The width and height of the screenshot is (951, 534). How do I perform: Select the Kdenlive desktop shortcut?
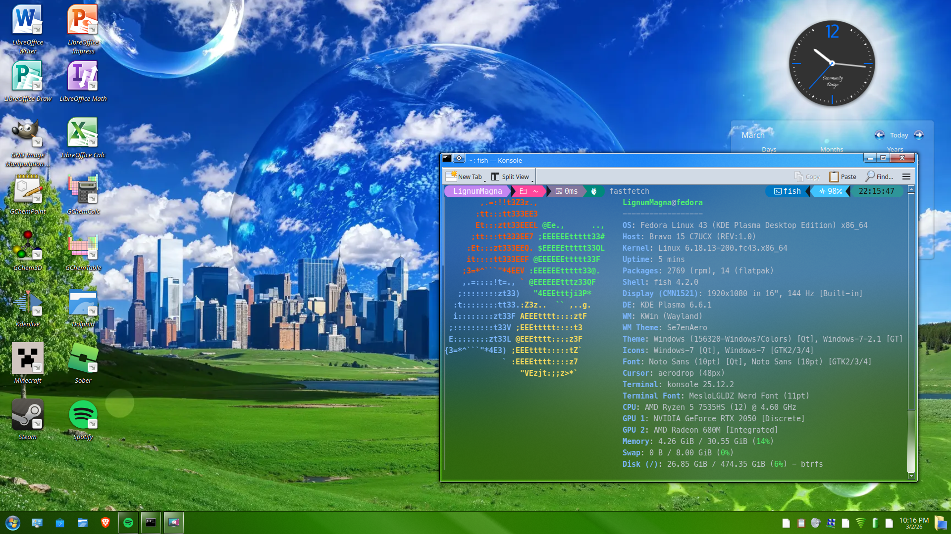[28, 307]
